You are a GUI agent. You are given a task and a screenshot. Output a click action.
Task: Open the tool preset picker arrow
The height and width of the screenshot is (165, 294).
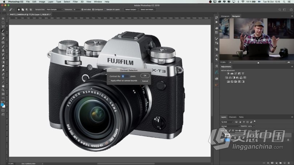coord(14,9)
